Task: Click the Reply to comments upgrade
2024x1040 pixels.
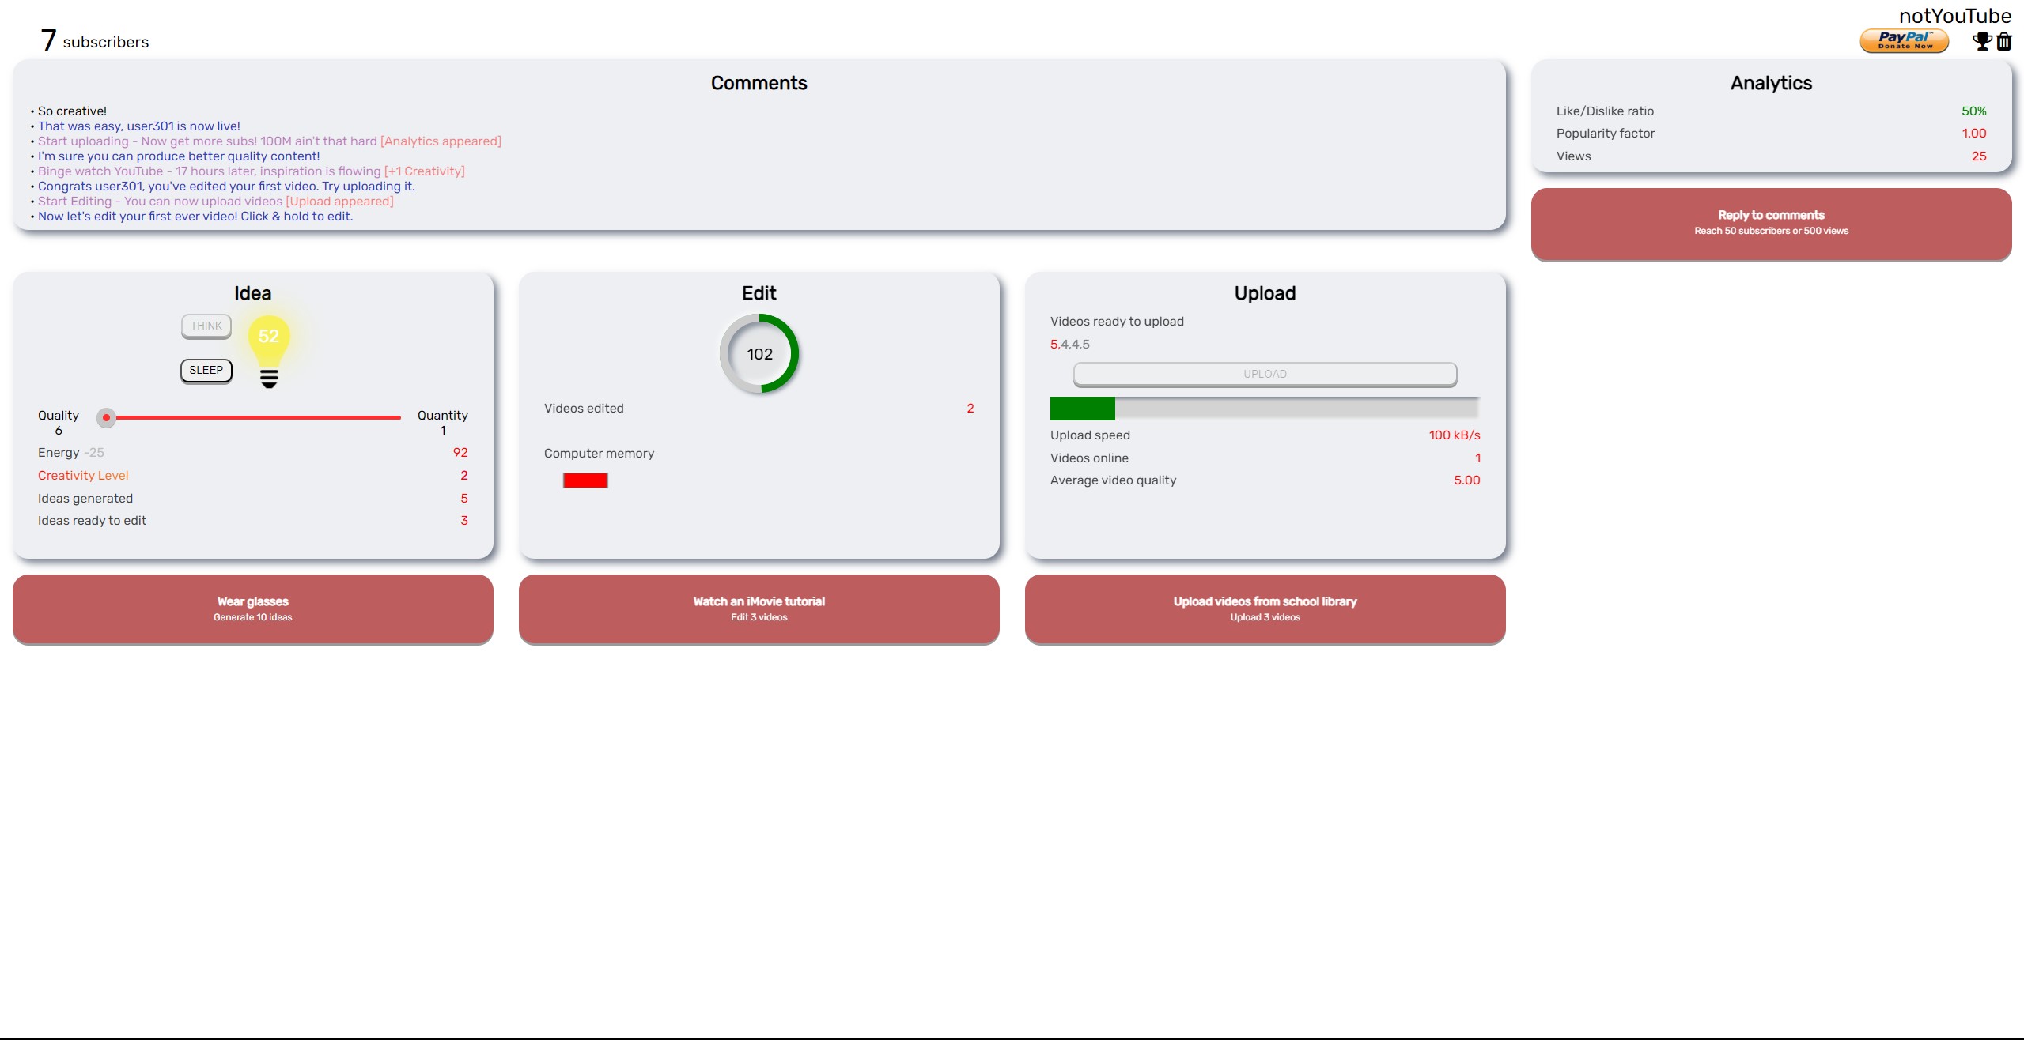Action: [x=1772, y=224]
